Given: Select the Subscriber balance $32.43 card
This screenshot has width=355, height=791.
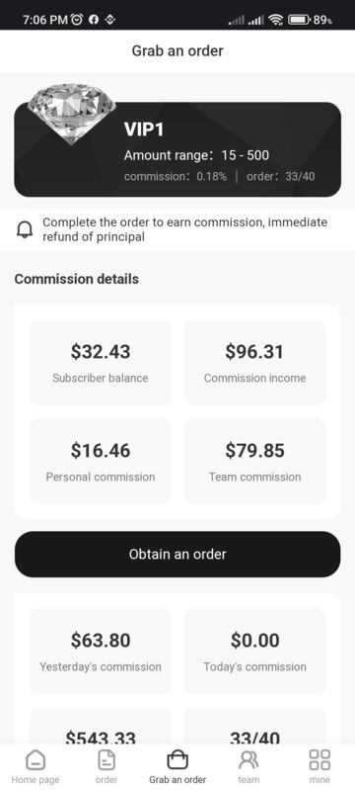Looking at the screenshot, I should tap(101, 362).
